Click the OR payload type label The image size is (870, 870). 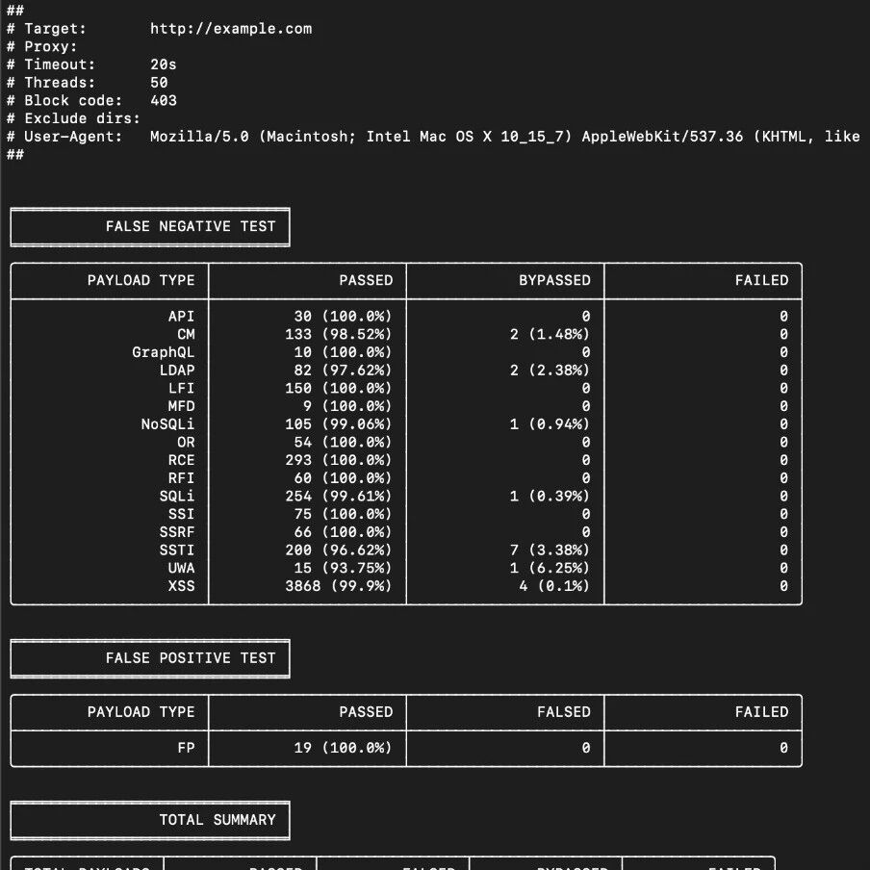point(186,442)
